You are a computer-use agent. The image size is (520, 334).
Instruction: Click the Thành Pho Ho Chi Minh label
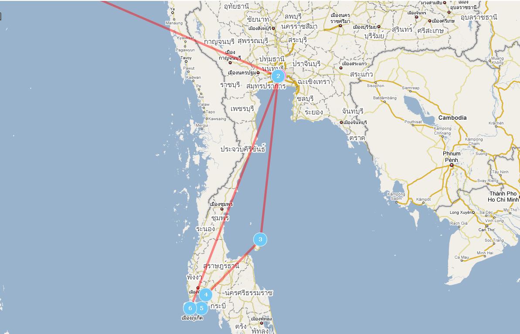503,196
